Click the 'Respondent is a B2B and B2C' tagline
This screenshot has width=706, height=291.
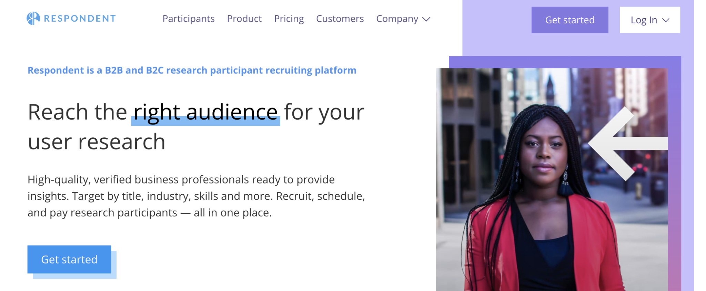[x=192, y=70]
